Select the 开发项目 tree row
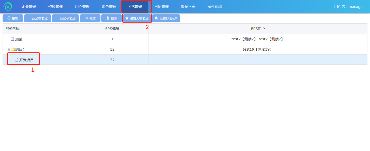This screenshot has width=370, height=151. [x=185, y=60]
